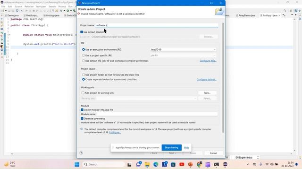The width and height of the screenshot is (302, 169).
Task: Open the Windows Start menu
Action: 77,164
